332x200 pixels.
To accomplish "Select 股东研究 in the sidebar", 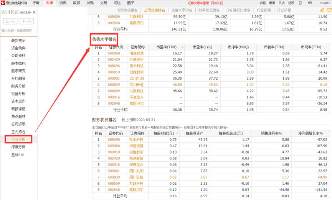I will 18,71.
